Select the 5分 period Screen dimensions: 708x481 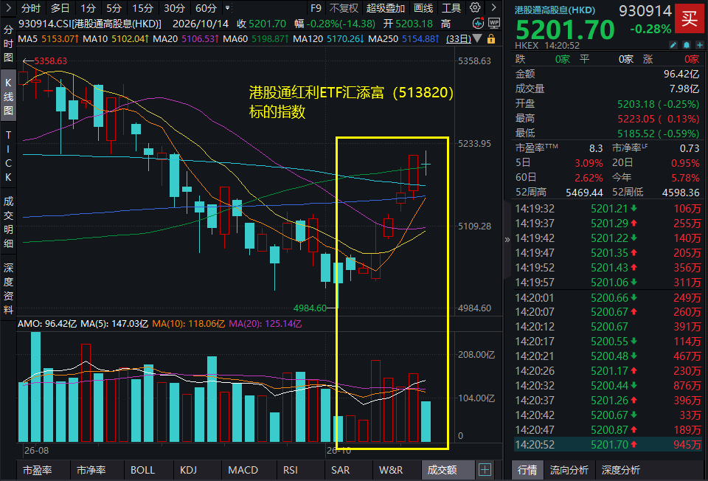tap(114, 8)
